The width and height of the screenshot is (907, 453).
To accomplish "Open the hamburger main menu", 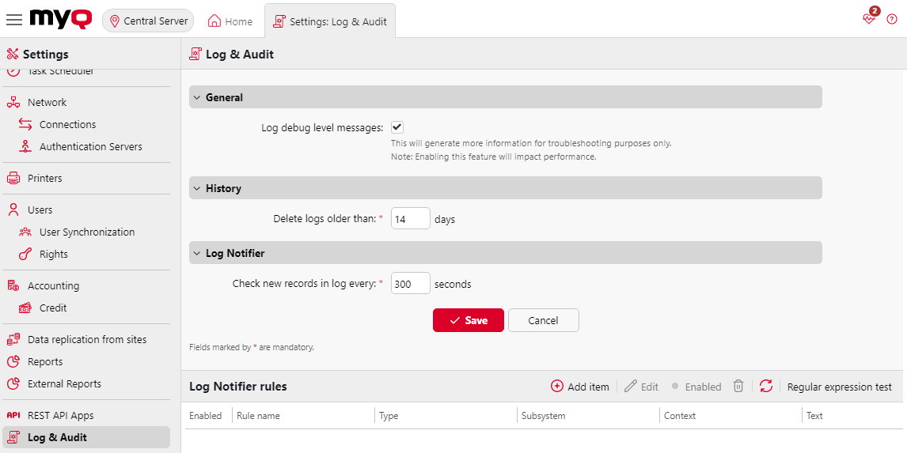I will point(14,20).
